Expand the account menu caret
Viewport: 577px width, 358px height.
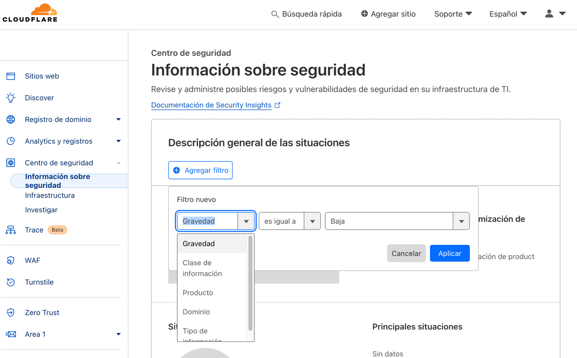point(562,14)
